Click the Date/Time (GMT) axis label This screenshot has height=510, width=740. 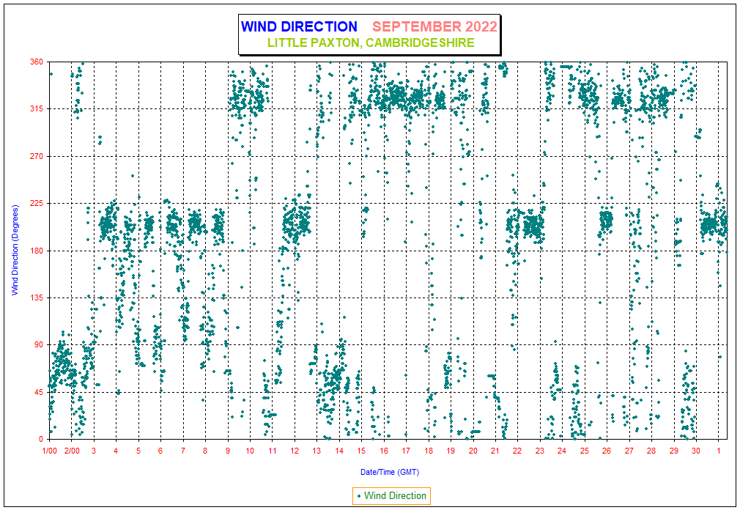389,472
